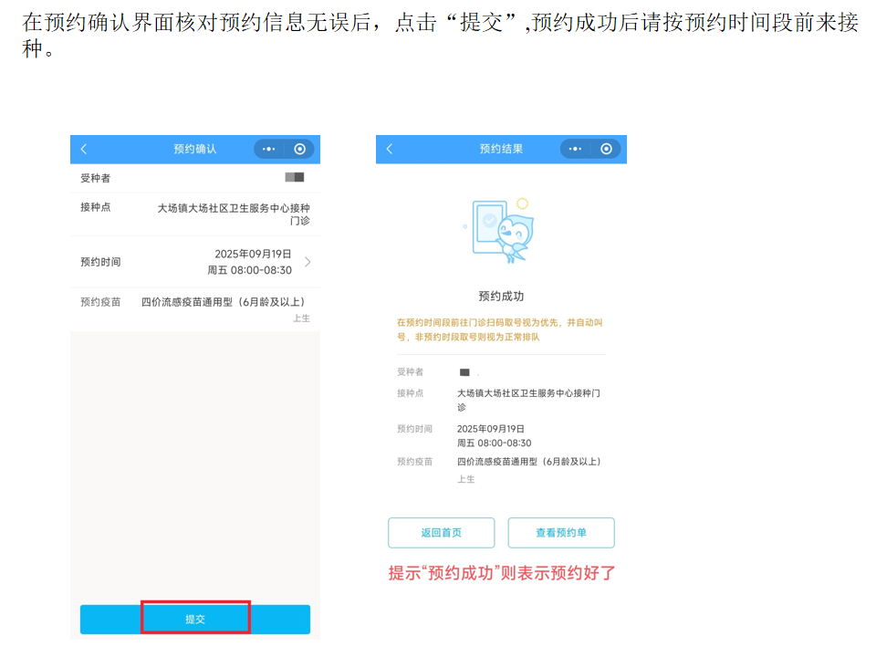Click circular close icon on 预约确认 header
876x657 pixels.
299,149
